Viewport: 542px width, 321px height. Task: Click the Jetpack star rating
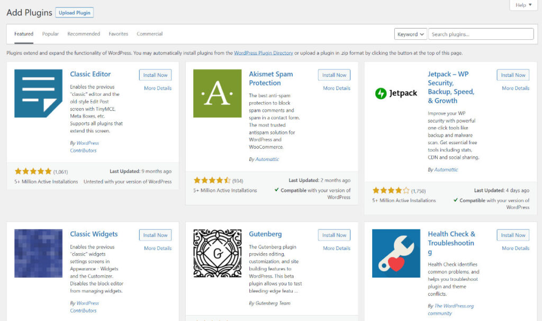coord(391,191)
